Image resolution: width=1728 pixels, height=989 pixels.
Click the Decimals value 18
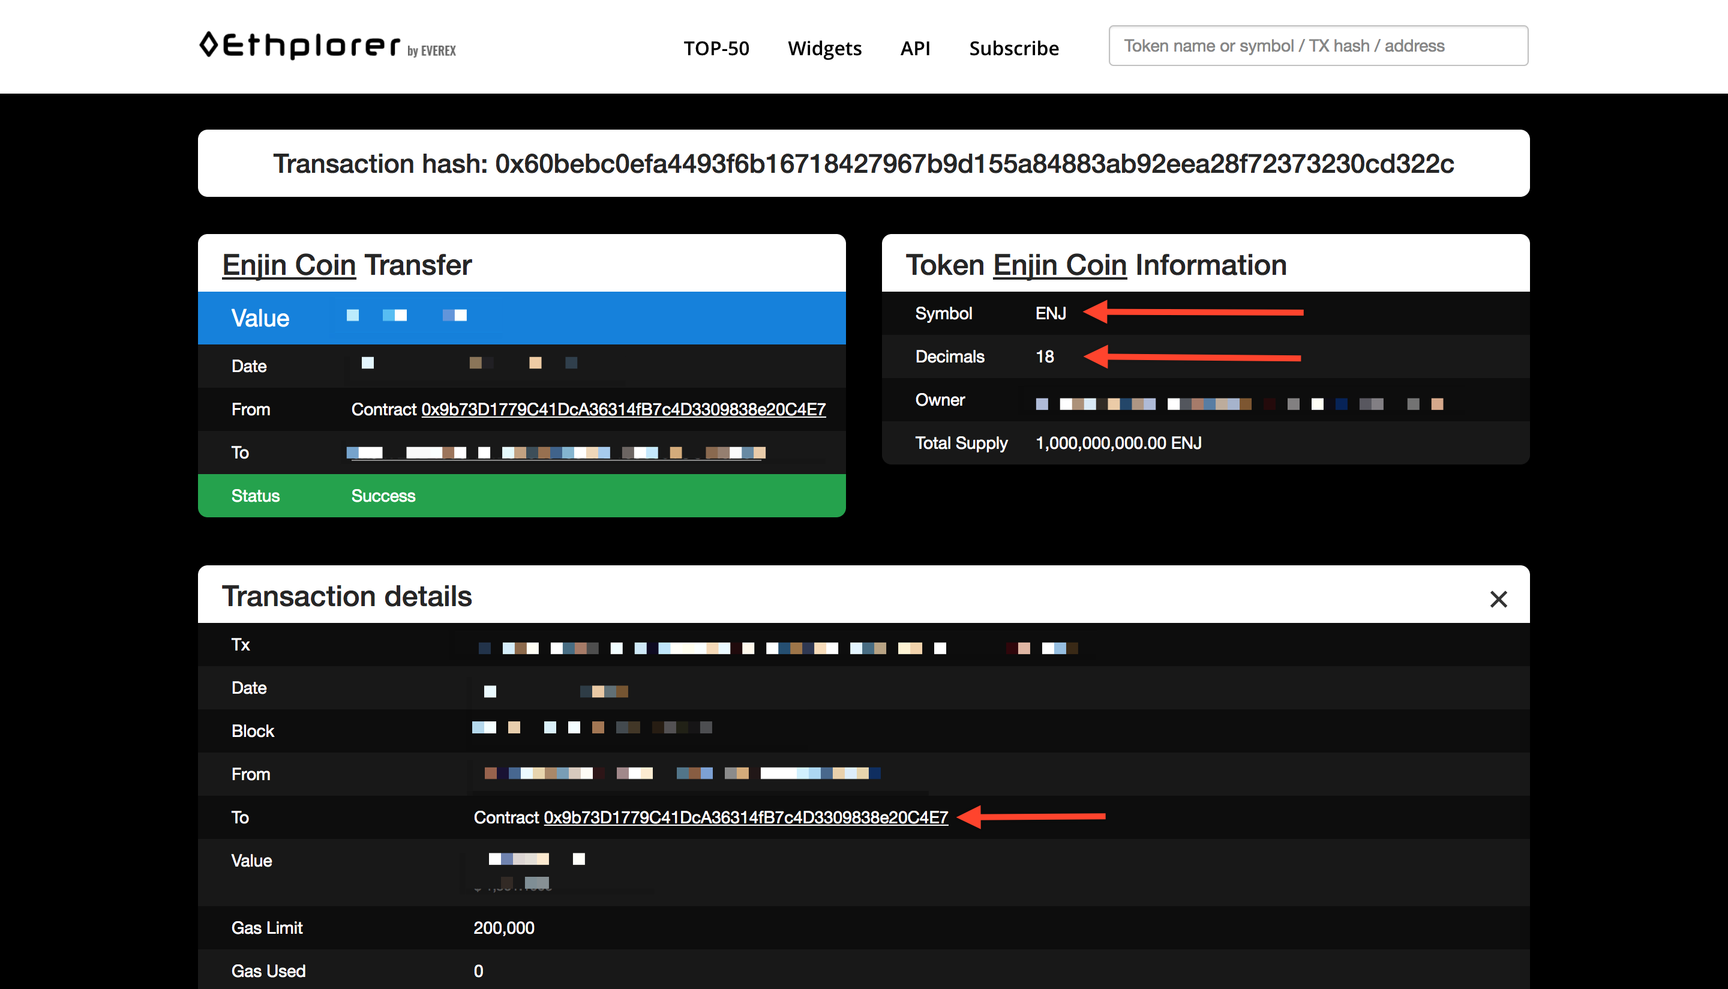(1044, 356)
